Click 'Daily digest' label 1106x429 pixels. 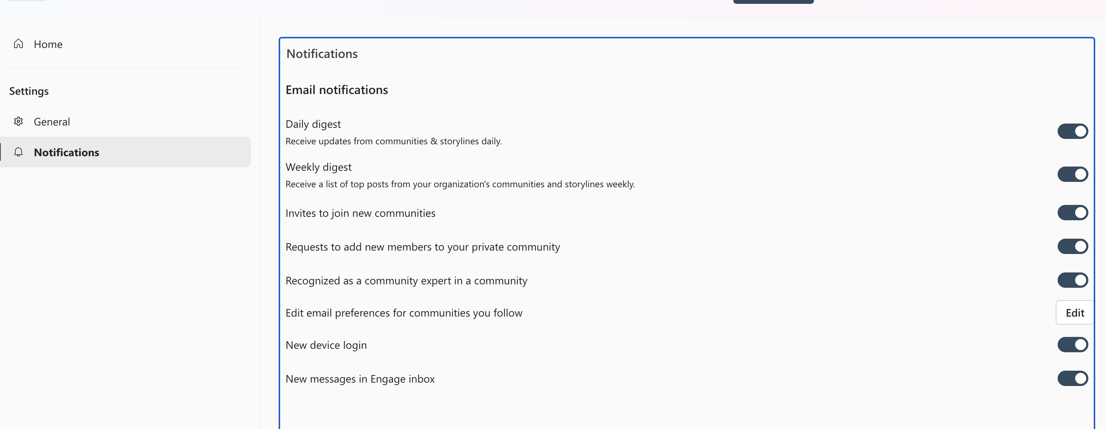tap(313, 124)
